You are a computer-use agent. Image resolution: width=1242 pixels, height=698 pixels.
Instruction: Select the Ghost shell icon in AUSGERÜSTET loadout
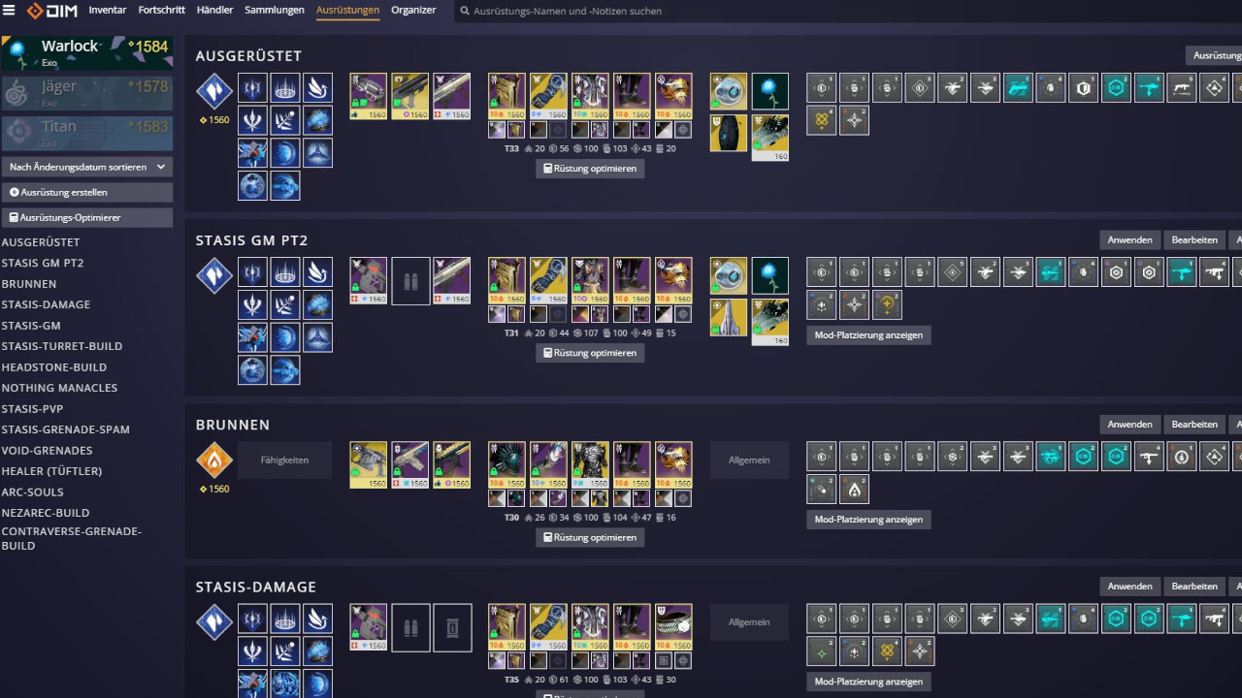[729, 91]
